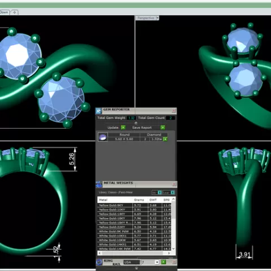Expand the arrow below Ring Rail panel
The image size is (271, 271).
tap(137, 268)
